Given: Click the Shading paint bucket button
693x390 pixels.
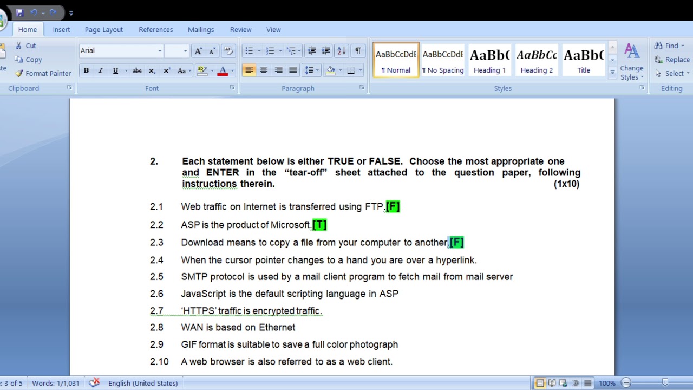Looking at the screenshot, I should 330,70.
